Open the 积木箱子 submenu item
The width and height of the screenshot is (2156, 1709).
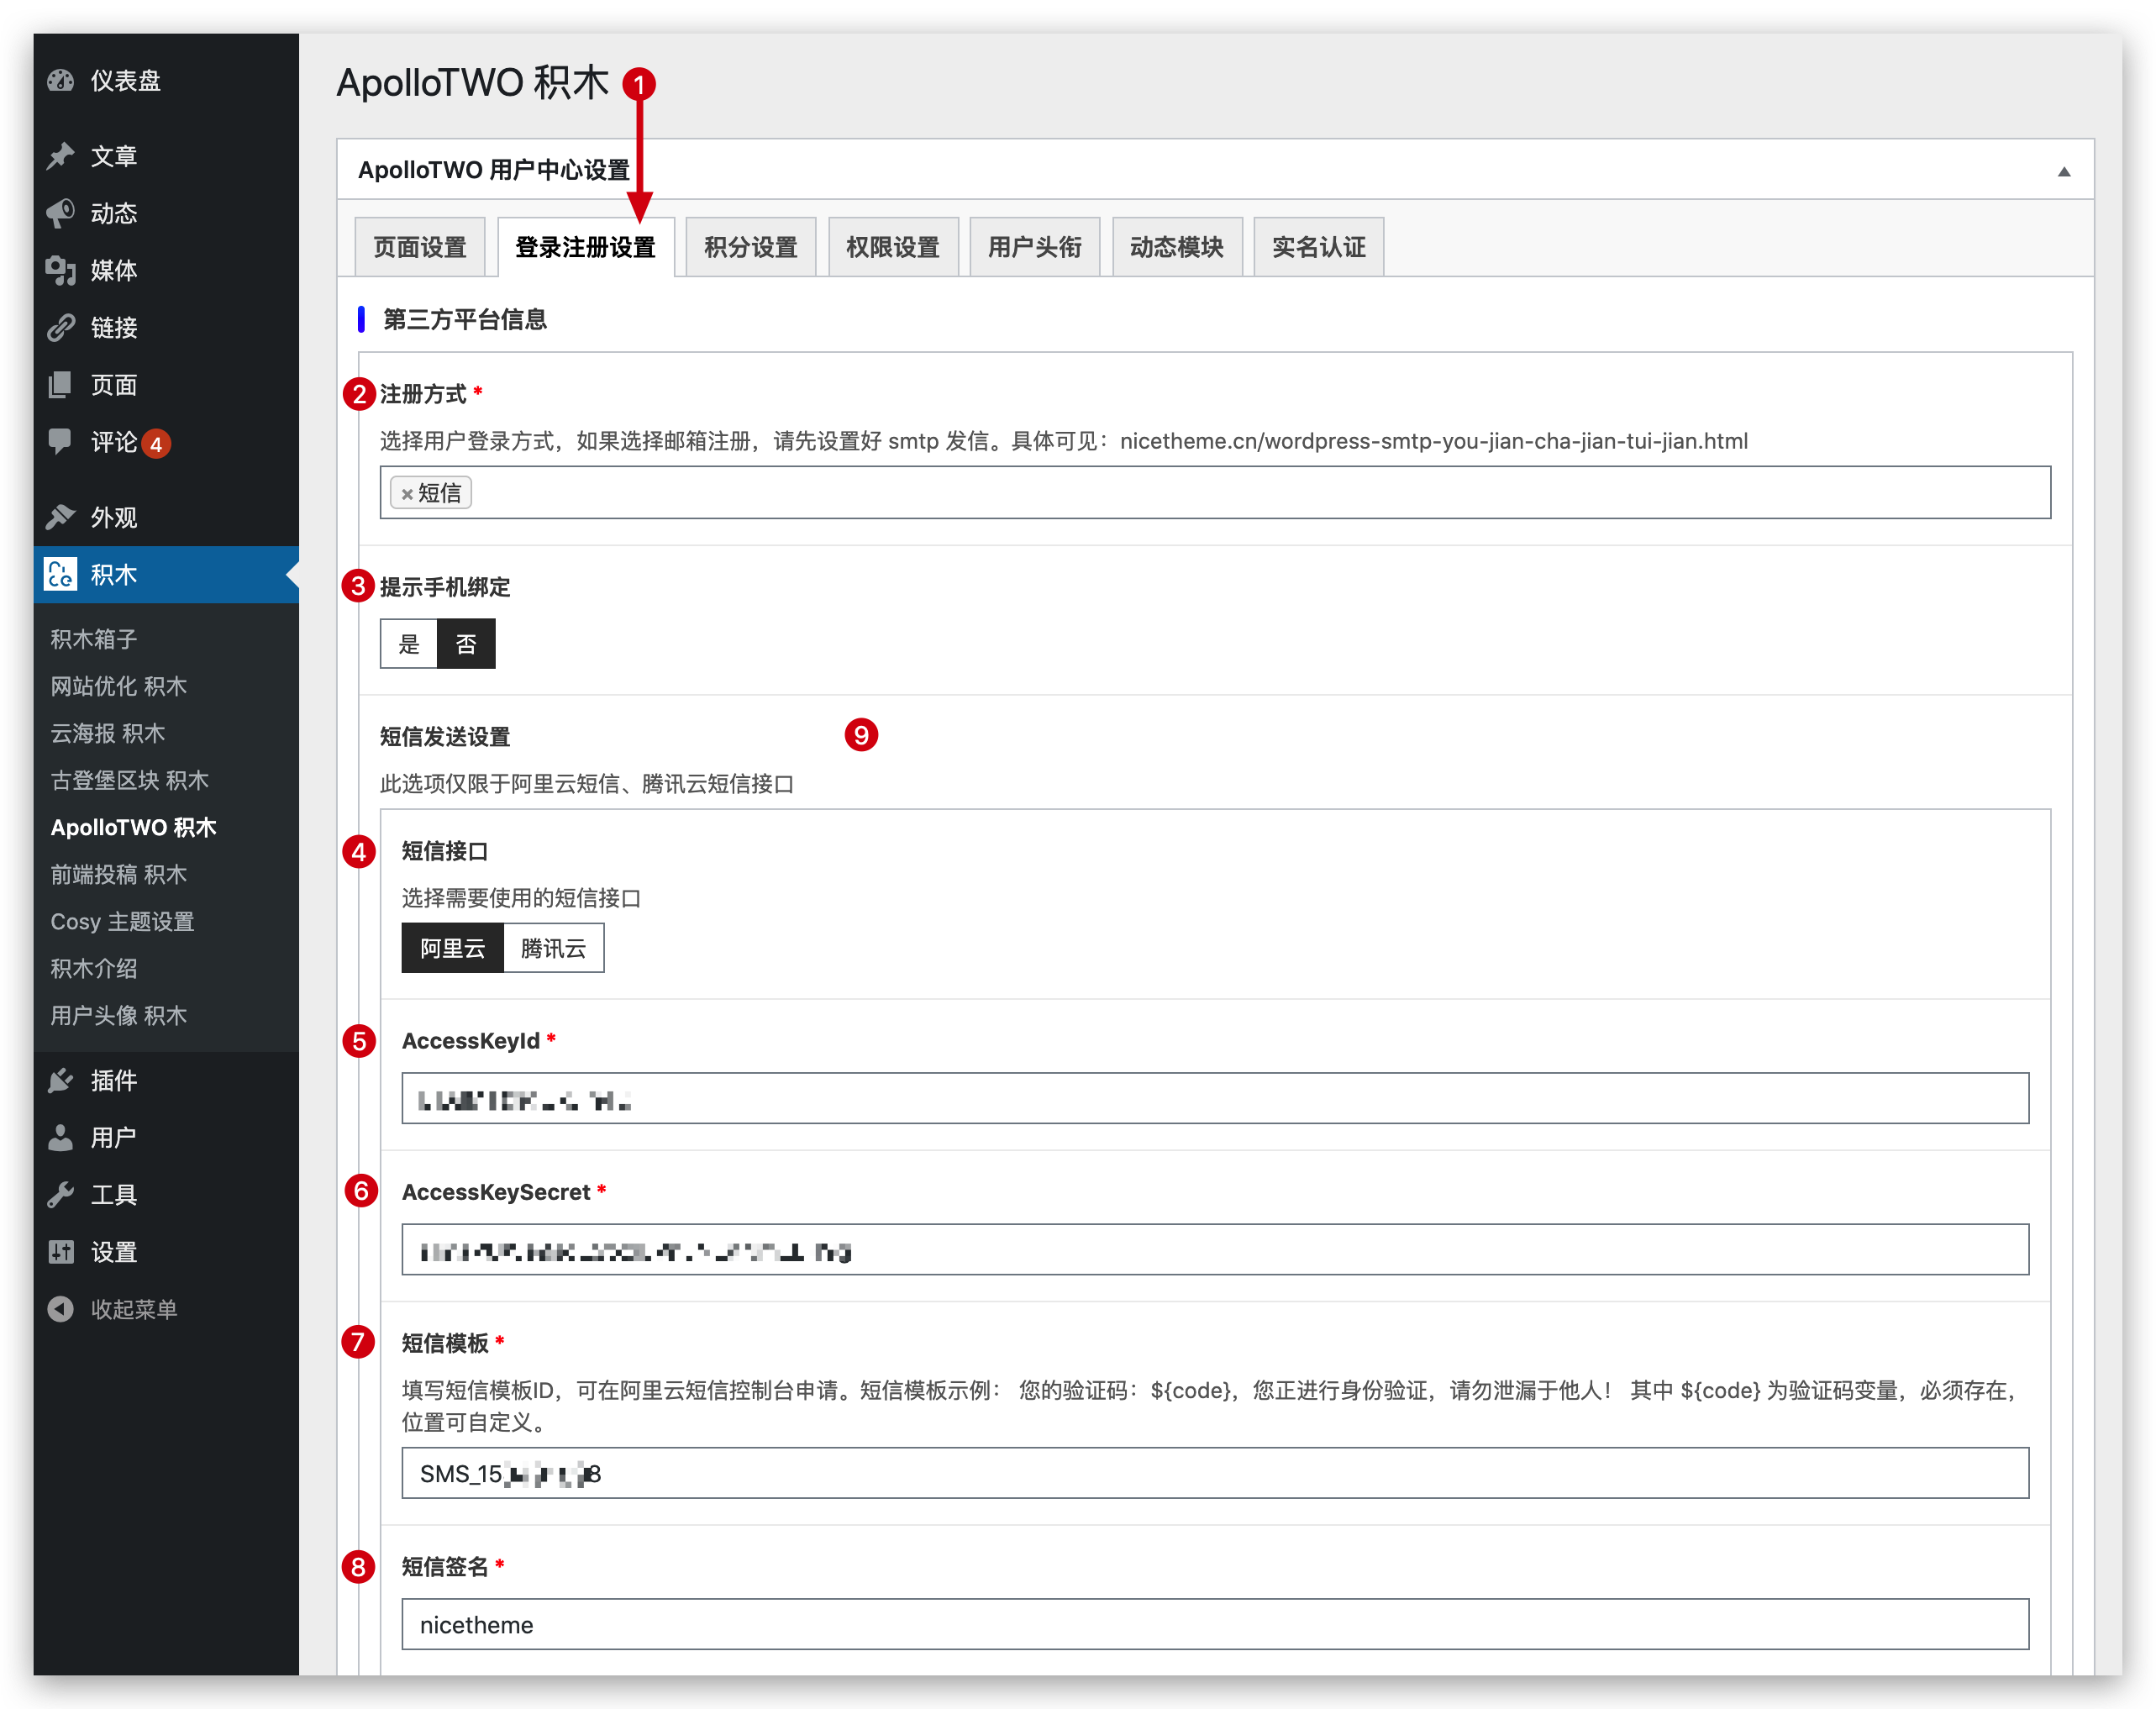tap(94, 639)
